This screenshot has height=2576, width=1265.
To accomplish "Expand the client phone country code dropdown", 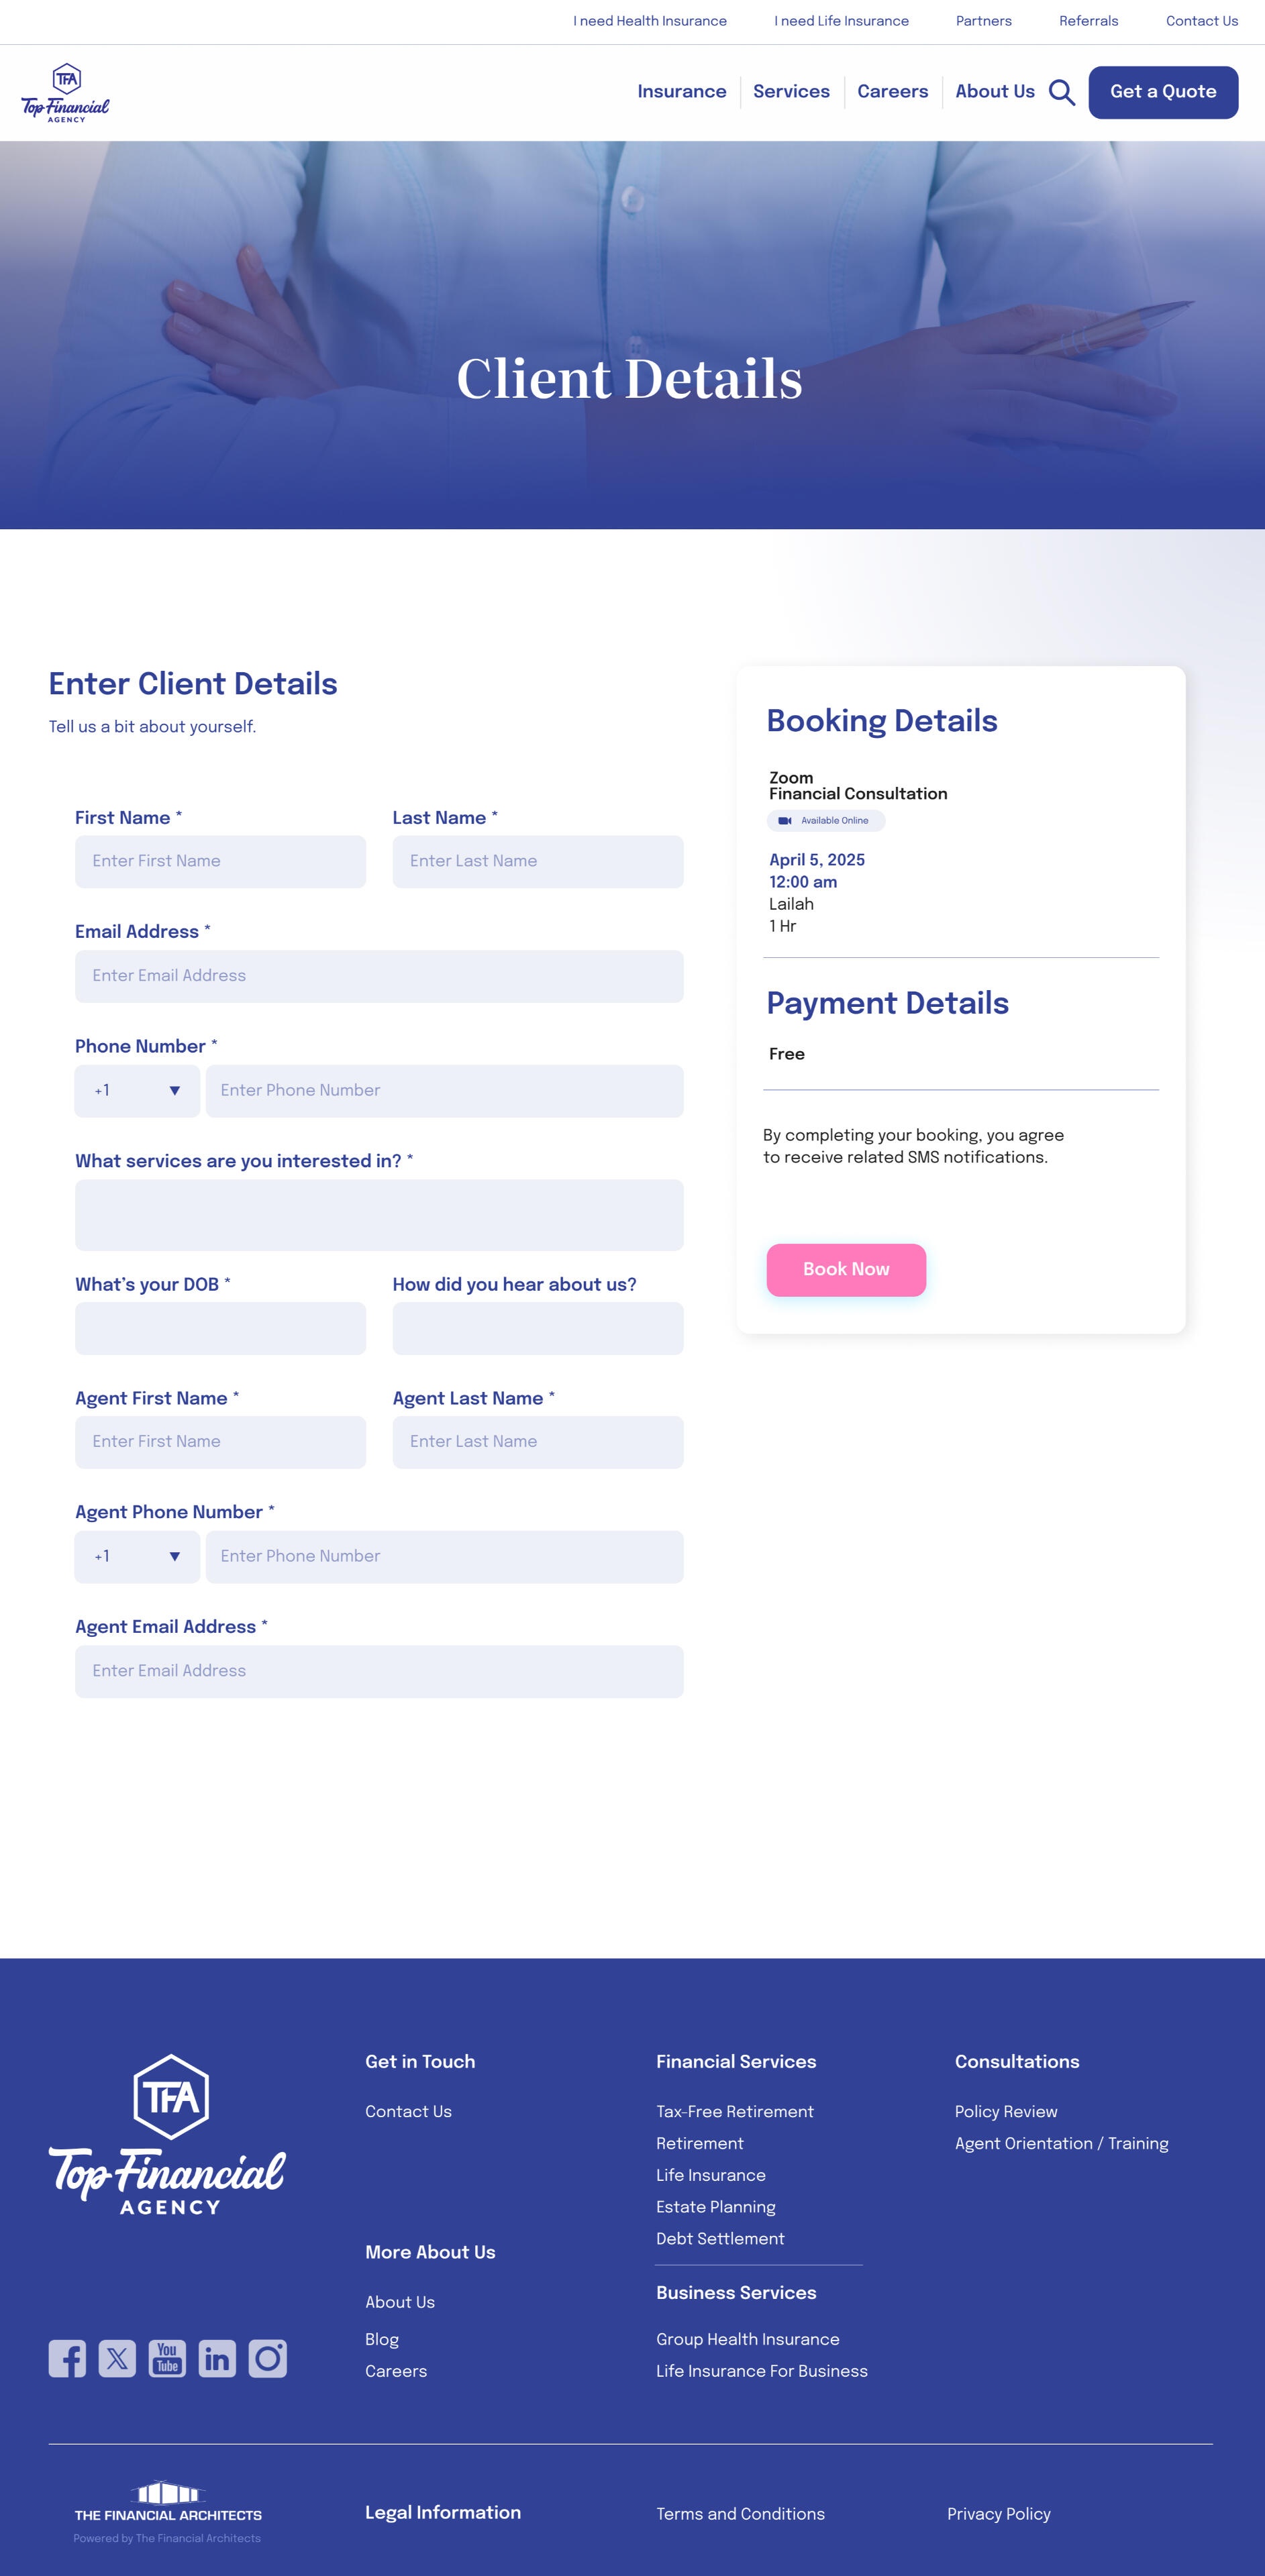I will pos(137,1091).
